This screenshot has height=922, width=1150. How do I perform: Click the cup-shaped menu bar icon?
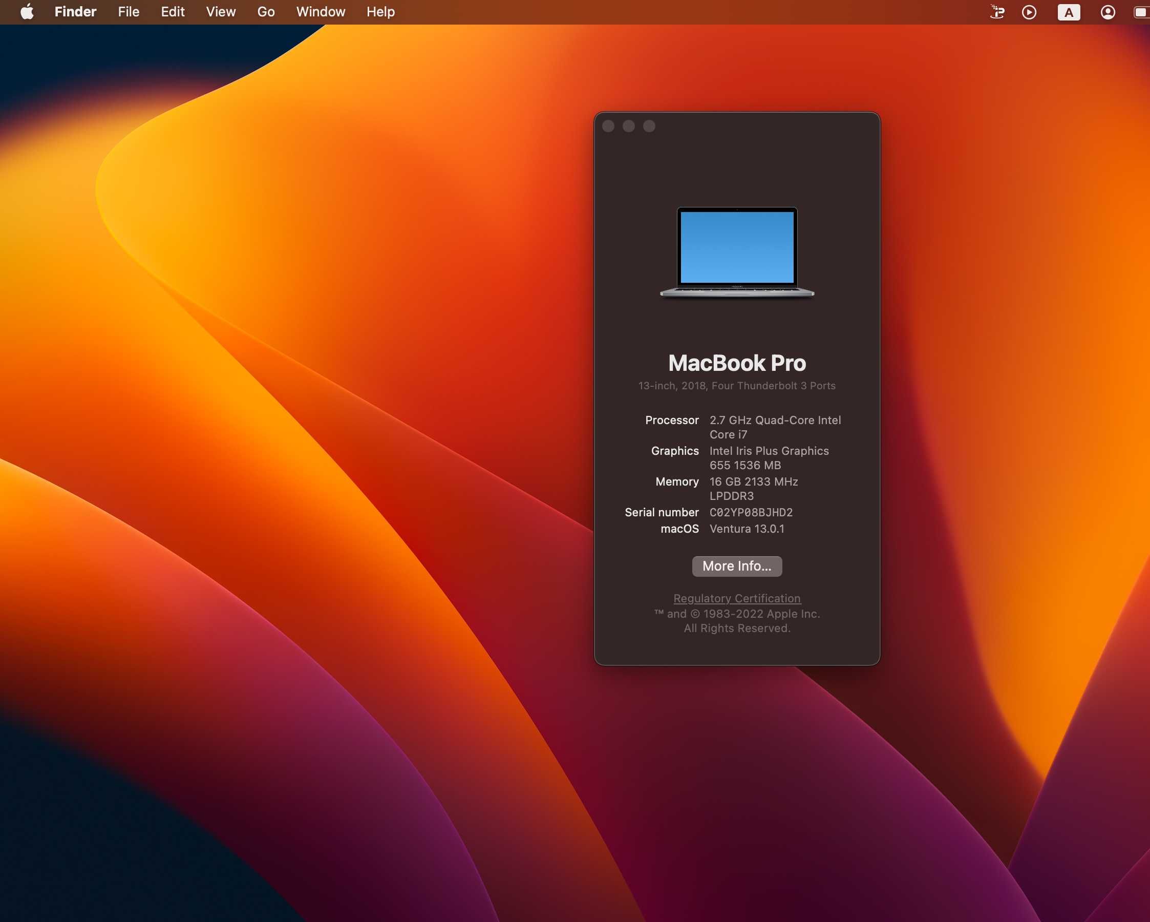(997, 12)
